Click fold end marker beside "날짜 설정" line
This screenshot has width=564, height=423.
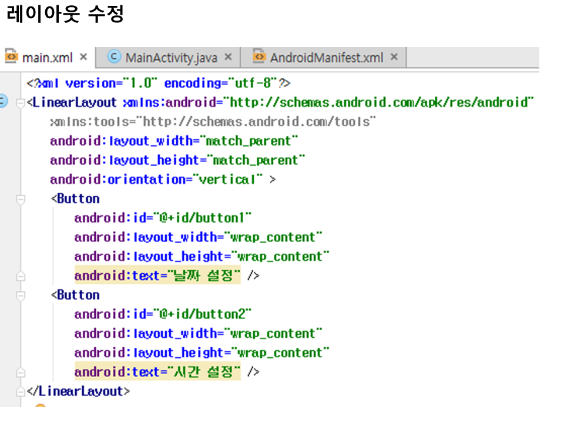pos(21,276)
